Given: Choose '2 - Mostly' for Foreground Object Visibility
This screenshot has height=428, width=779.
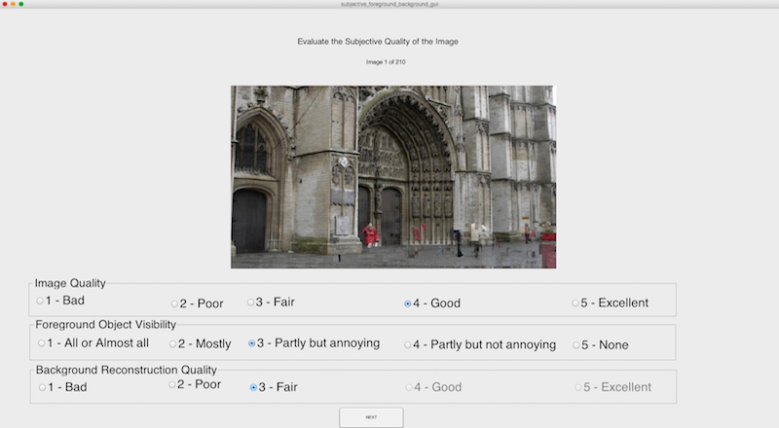Looking at the screenshot, I should click(x=173, y=343).
